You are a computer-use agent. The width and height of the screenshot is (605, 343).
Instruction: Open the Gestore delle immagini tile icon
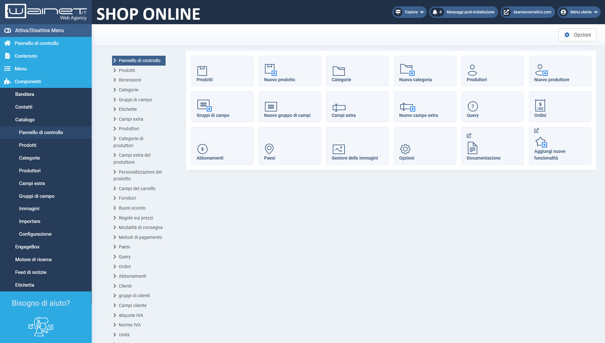tap(338, 149)
